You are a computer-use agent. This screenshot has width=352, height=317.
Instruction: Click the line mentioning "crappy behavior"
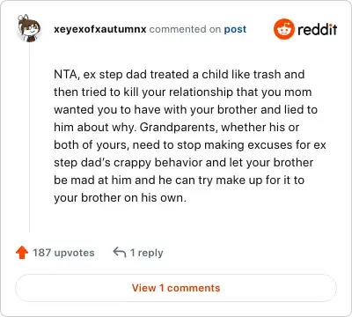coord(184,163)
